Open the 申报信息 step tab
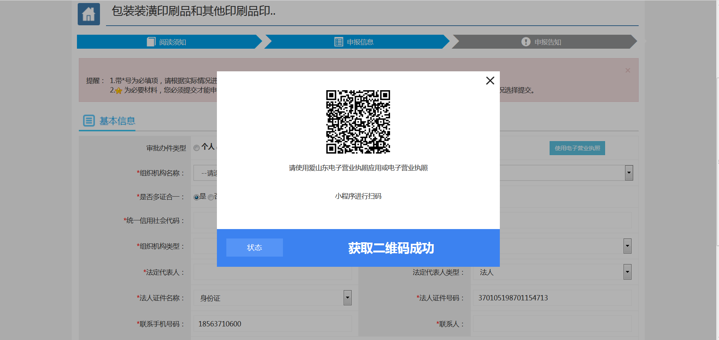The width and height of the screenshot is (719, 340). (357, 42)
